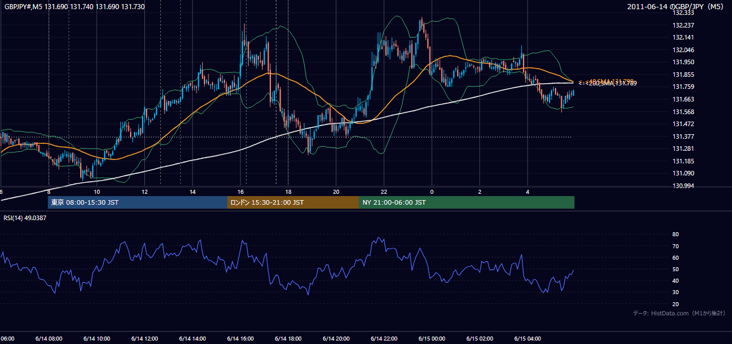Click price axis value 131.472

(x=683, y=124)
